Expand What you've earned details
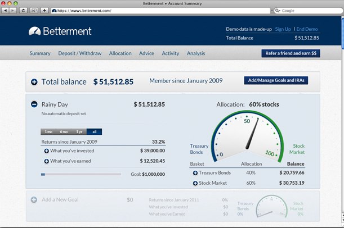Image resolution: width=344 pixels, height=228 pixels. point(46,162)
